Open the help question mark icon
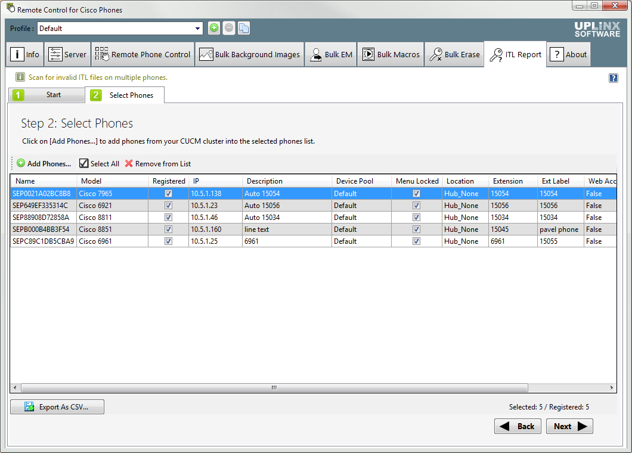 pyautogui.click(x=613, y=77)
